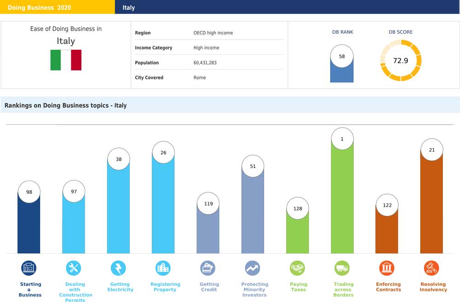Select the rank 1 circle on the chart
This screenshot has width=460, height=302.
pos(342,139)
